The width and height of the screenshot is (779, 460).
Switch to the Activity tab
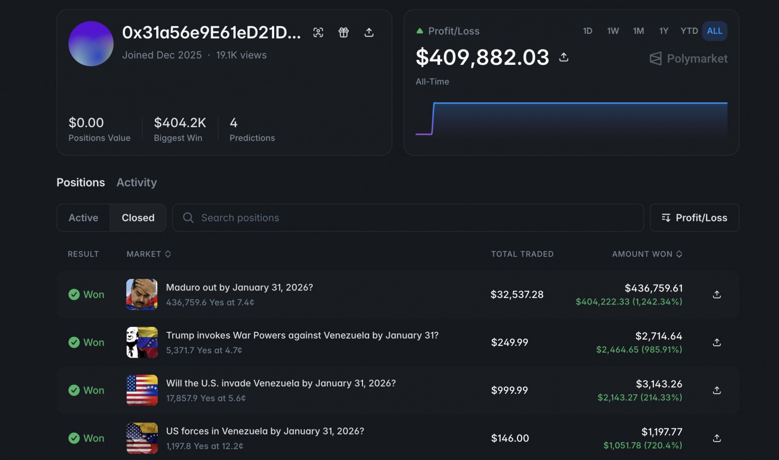[137, 183]
